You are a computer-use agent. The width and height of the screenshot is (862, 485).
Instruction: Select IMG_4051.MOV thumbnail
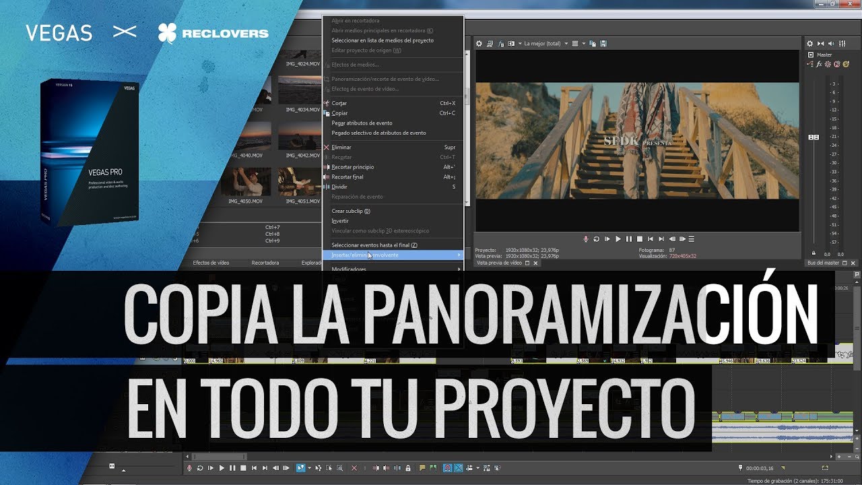point(302,181)
